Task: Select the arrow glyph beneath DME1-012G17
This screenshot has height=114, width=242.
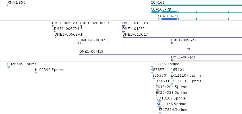Action: pyautogui.click(x=124, y=37)
